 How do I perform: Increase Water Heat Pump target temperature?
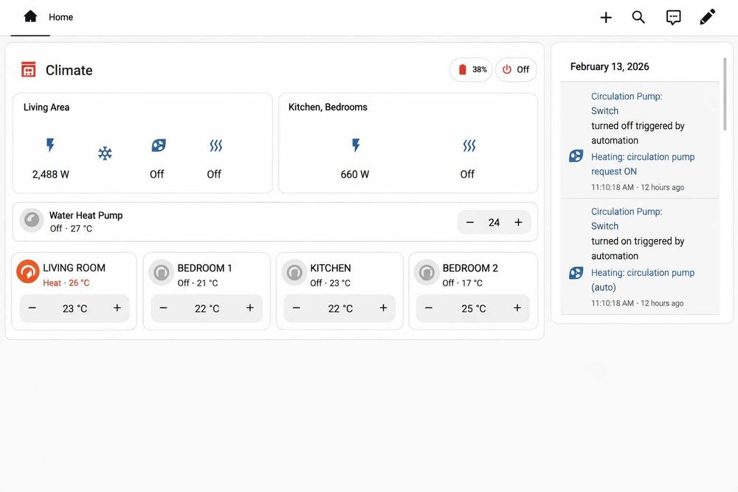tap(518, 223)
